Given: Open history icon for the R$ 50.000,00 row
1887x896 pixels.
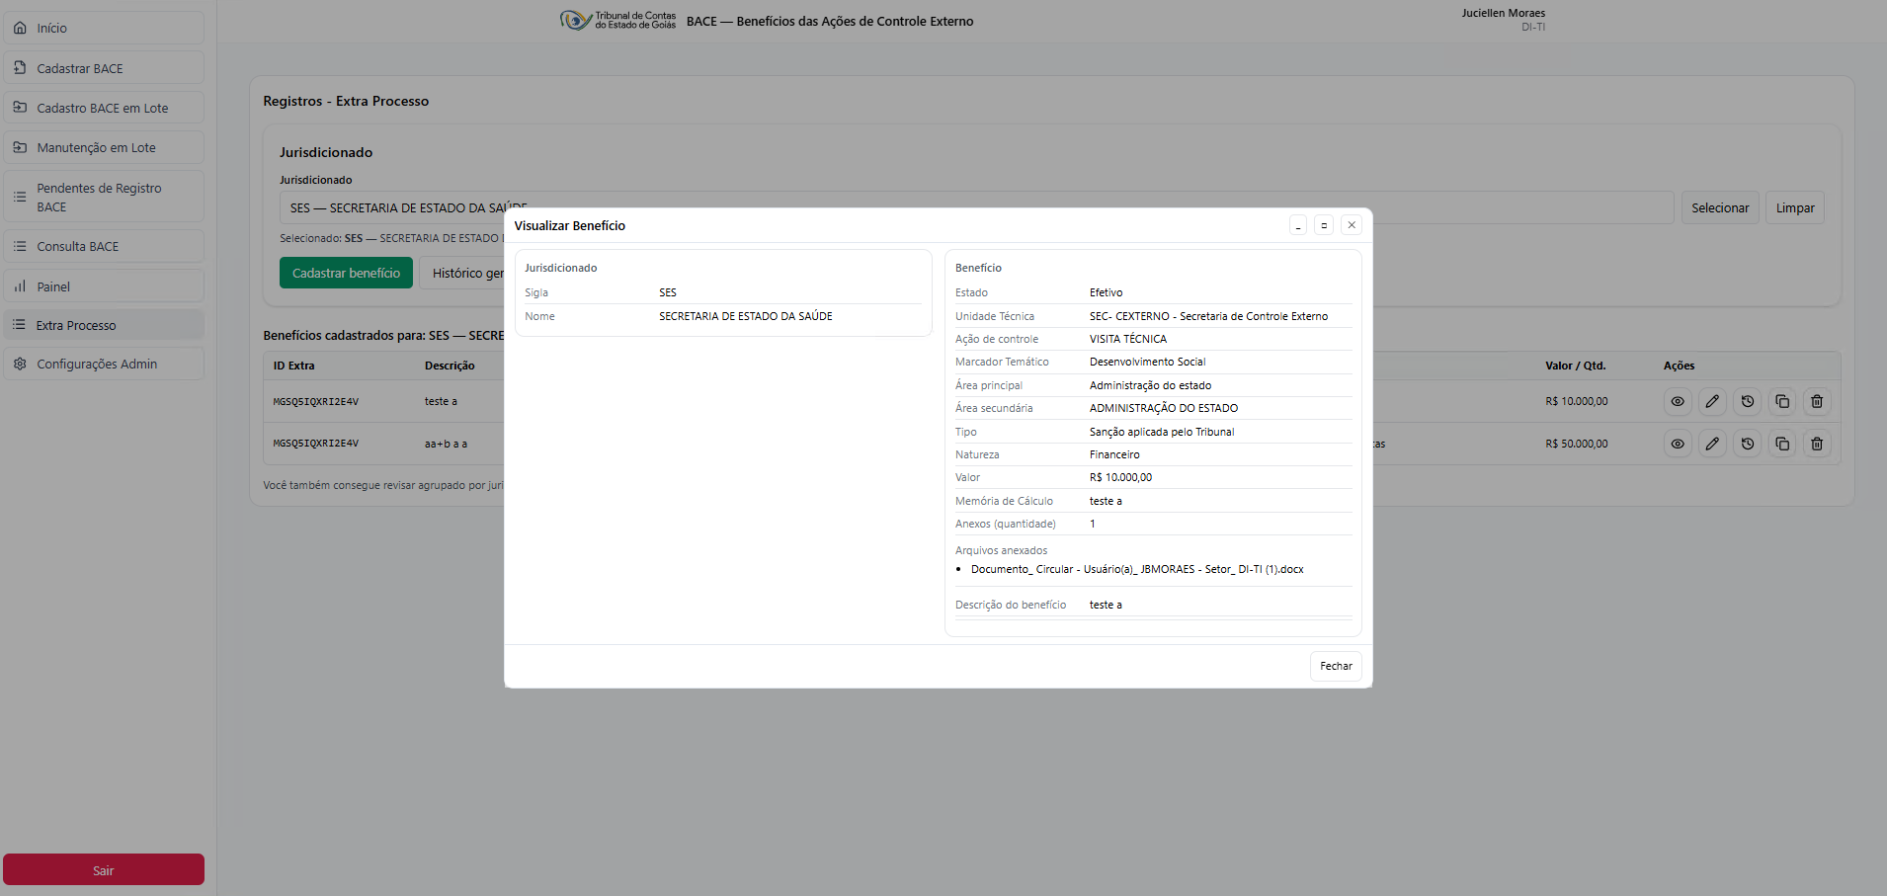Looking at the screenshot, I should point(1748,445).
